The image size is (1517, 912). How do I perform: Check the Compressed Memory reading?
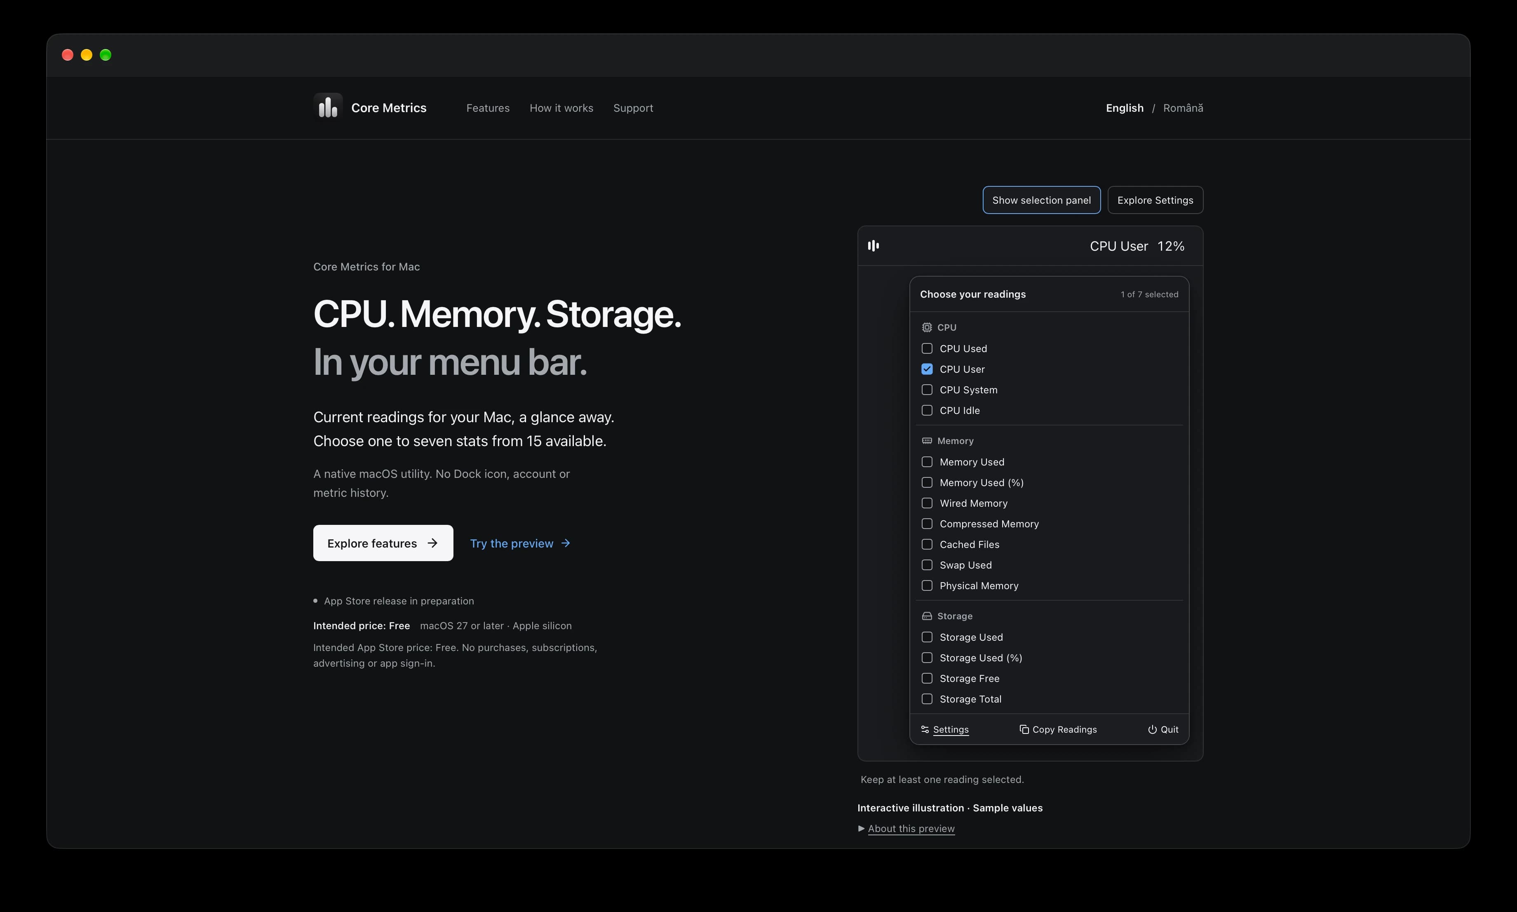pos(927,524)
